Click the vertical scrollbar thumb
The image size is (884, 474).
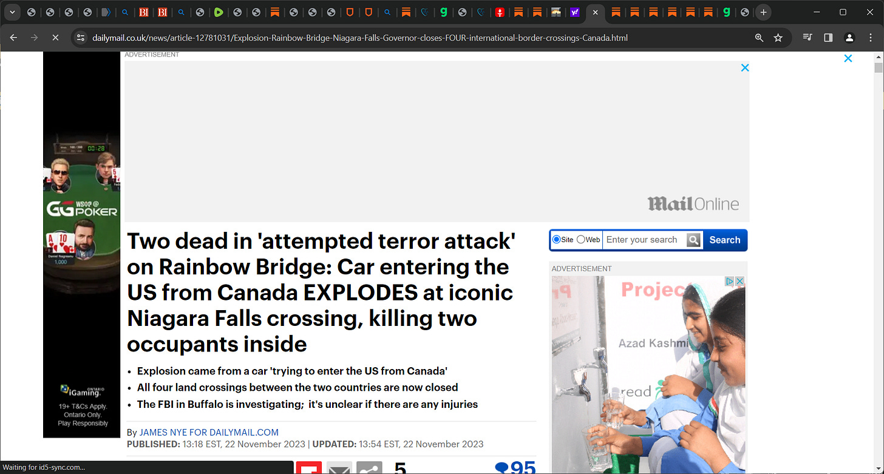tap(878, 67)
